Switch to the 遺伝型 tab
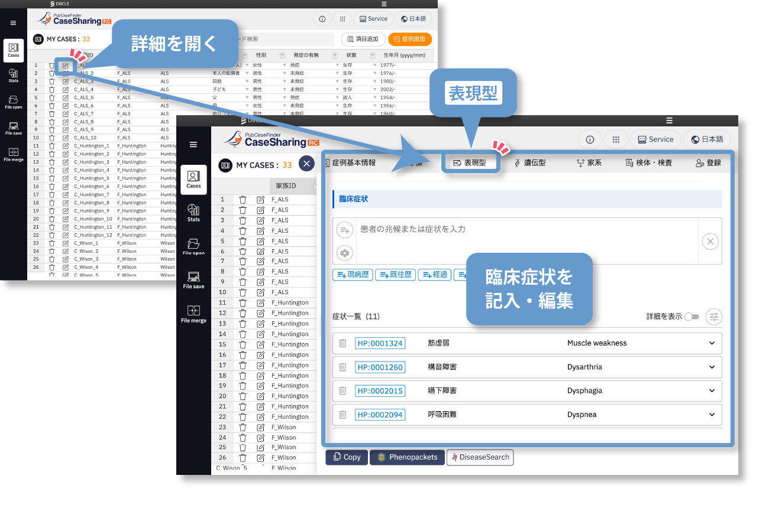This screenshot has width=769, height=508. point(529,162)
